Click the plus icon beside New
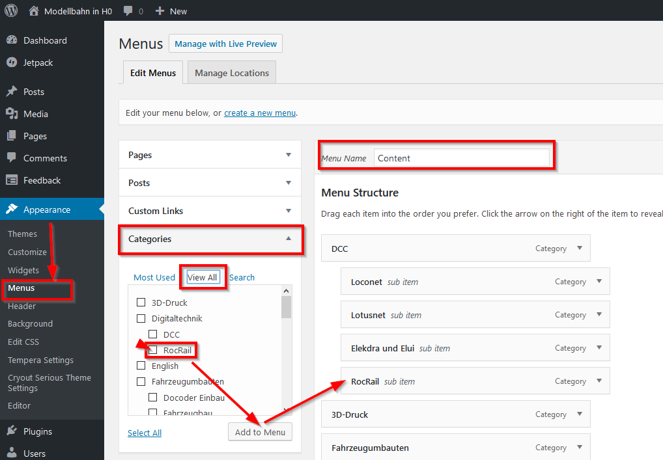The width and height of the screenshot is (663, 460). click(x=160, y=11)
